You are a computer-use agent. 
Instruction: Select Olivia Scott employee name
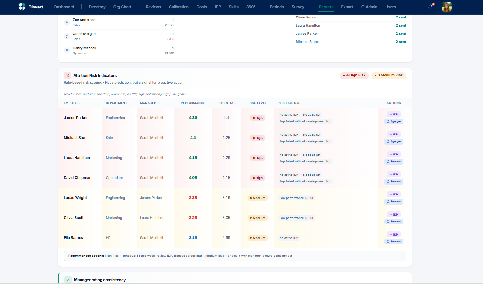[x=74, y=218]
